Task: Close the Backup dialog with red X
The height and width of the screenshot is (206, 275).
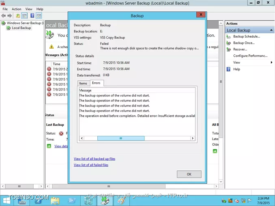Action: 201,15
